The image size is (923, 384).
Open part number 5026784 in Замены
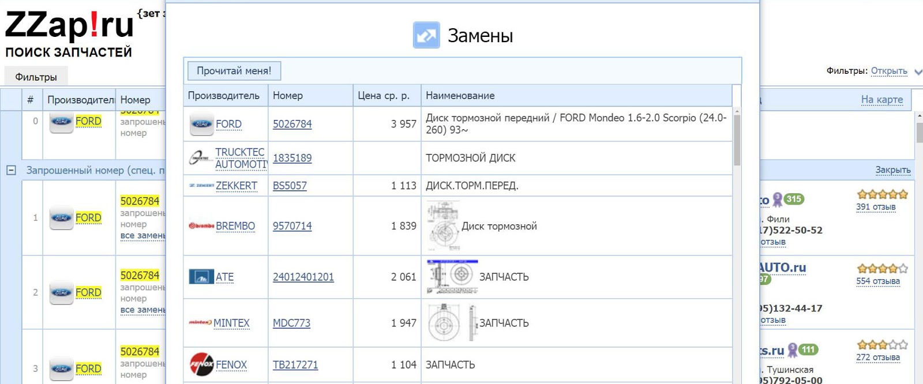pyautogui.click(x=292, y=124)
